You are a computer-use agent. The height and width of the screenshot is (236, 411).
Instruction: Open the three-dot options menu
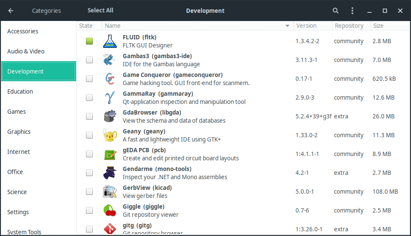352,11
